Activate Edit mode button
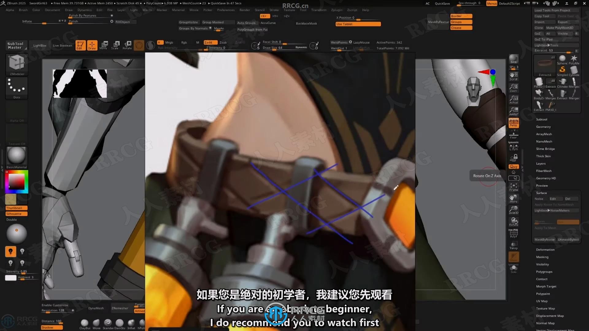The width and height of the screenshot is (589, 331). click(x=80, y=45)
